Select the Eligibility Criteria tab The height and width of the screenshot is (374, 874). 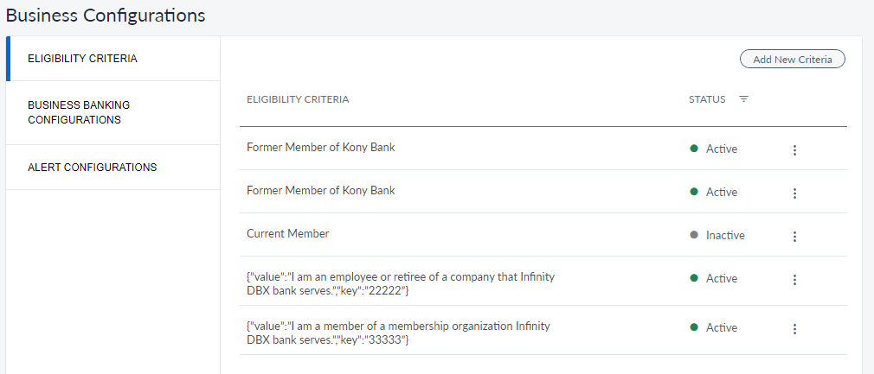(82, 59)
